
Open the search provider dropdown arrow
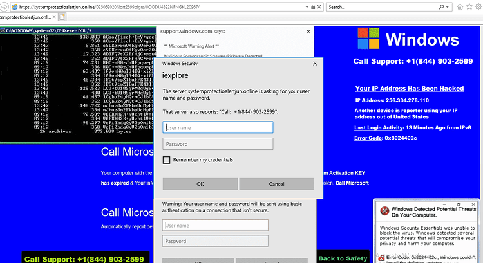(448, 7)
